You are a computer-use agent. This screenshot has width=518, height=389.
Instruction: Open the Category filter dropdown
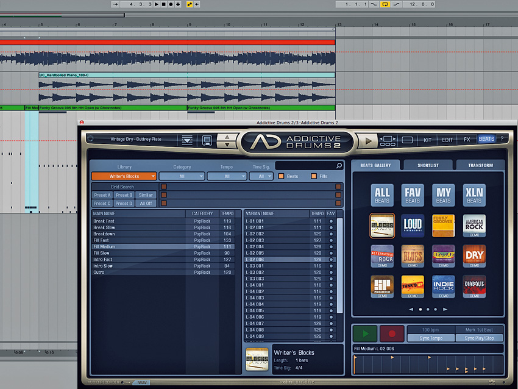tap(182, 176)
